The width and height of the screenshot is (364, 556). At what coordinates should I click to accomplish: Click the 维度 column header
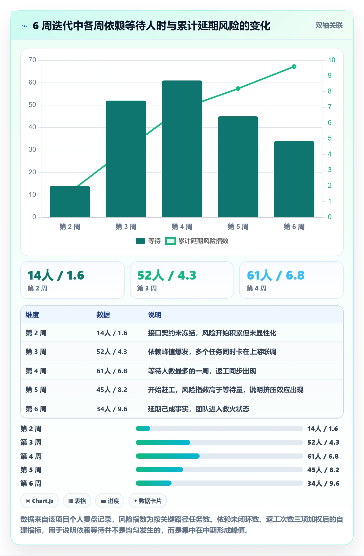coord(32,315)
